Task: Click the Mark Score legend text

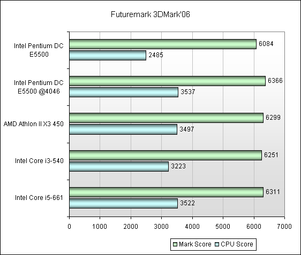Action: pos(195,244)
